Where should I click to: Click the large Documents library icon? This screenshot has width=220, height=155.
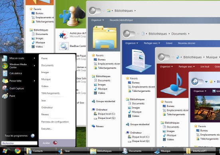(x=139, y=61)
